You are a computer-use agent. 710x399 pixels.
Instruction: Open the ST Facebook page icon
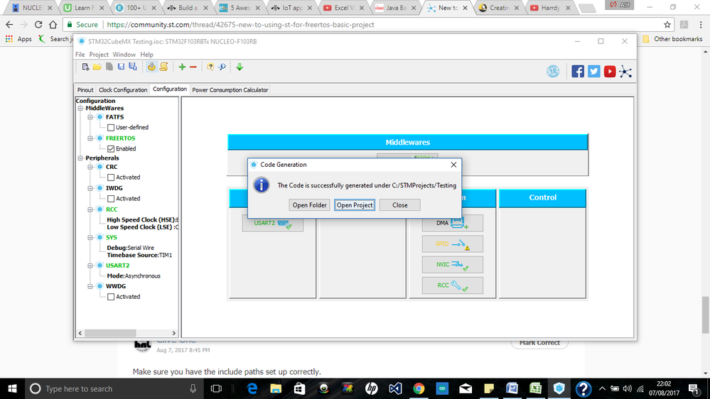pos(578,72)
